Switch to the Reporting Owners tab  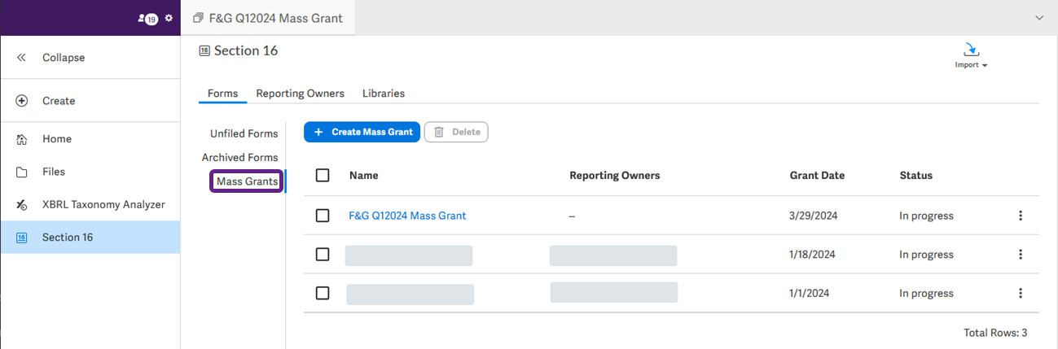[x=300, y=94]
